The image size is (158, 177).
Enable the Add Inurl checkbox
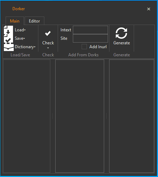[x=84, y=47]
